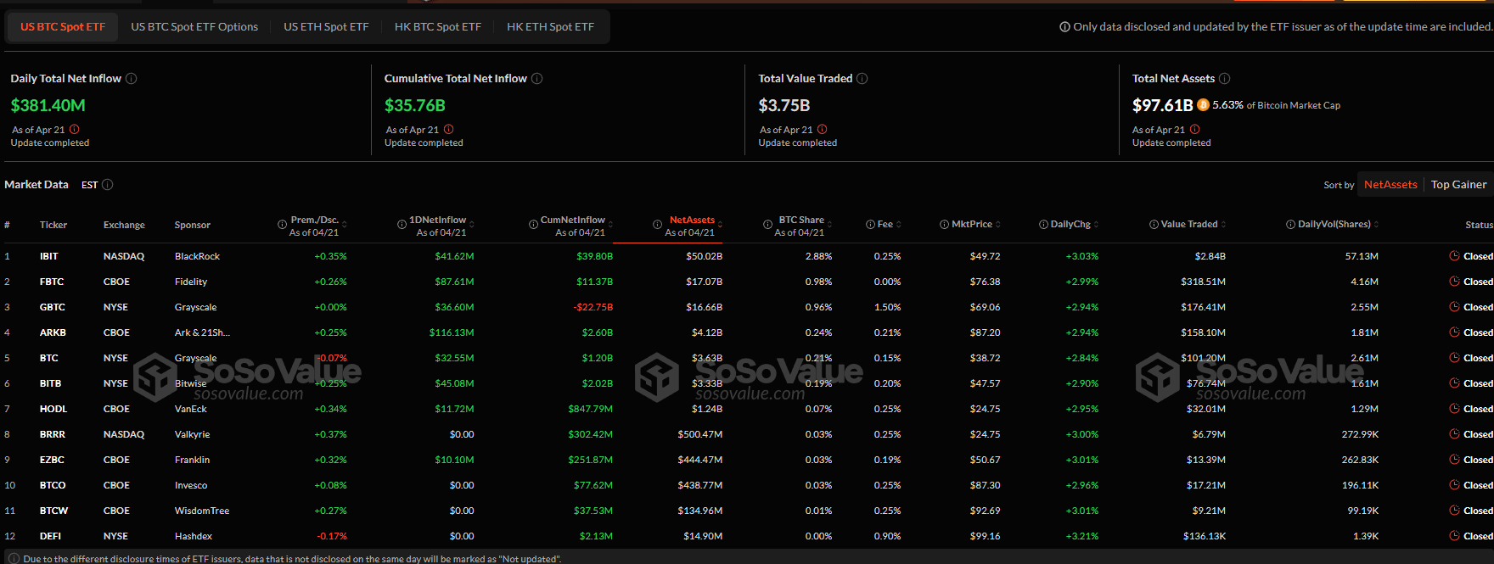Open US ETH Spot ETF tab
Viewport: 1494px width, 564px height.
point(326,27)
